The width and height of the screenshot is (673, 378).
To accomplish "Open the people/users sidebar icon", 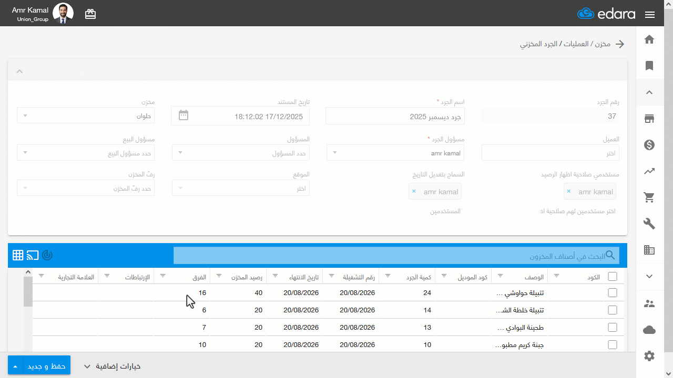I will (x=649, y=303).
